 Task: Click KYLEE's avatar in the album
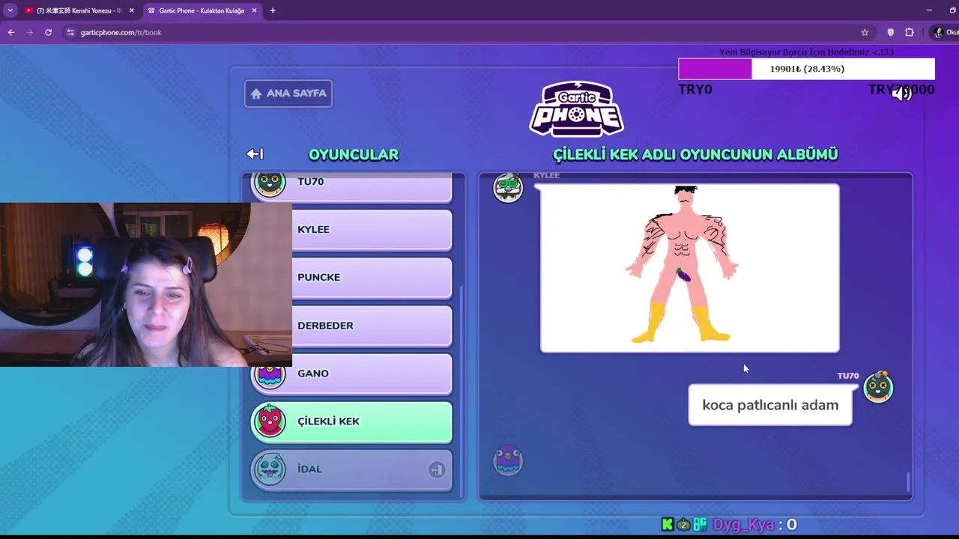tap(508, 187)
